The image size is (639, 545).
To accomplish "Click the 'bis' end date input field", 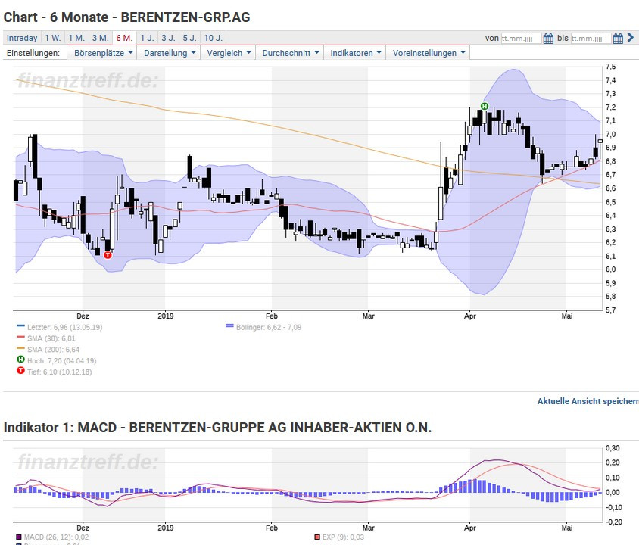I will click(591, 39).
